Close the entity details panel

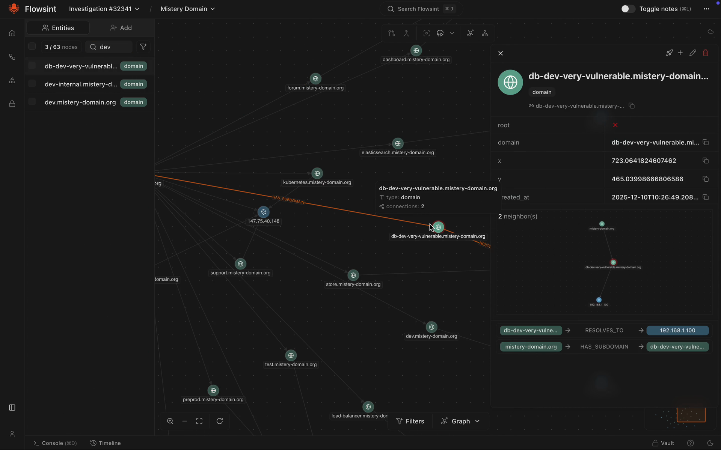pos(501,53)
